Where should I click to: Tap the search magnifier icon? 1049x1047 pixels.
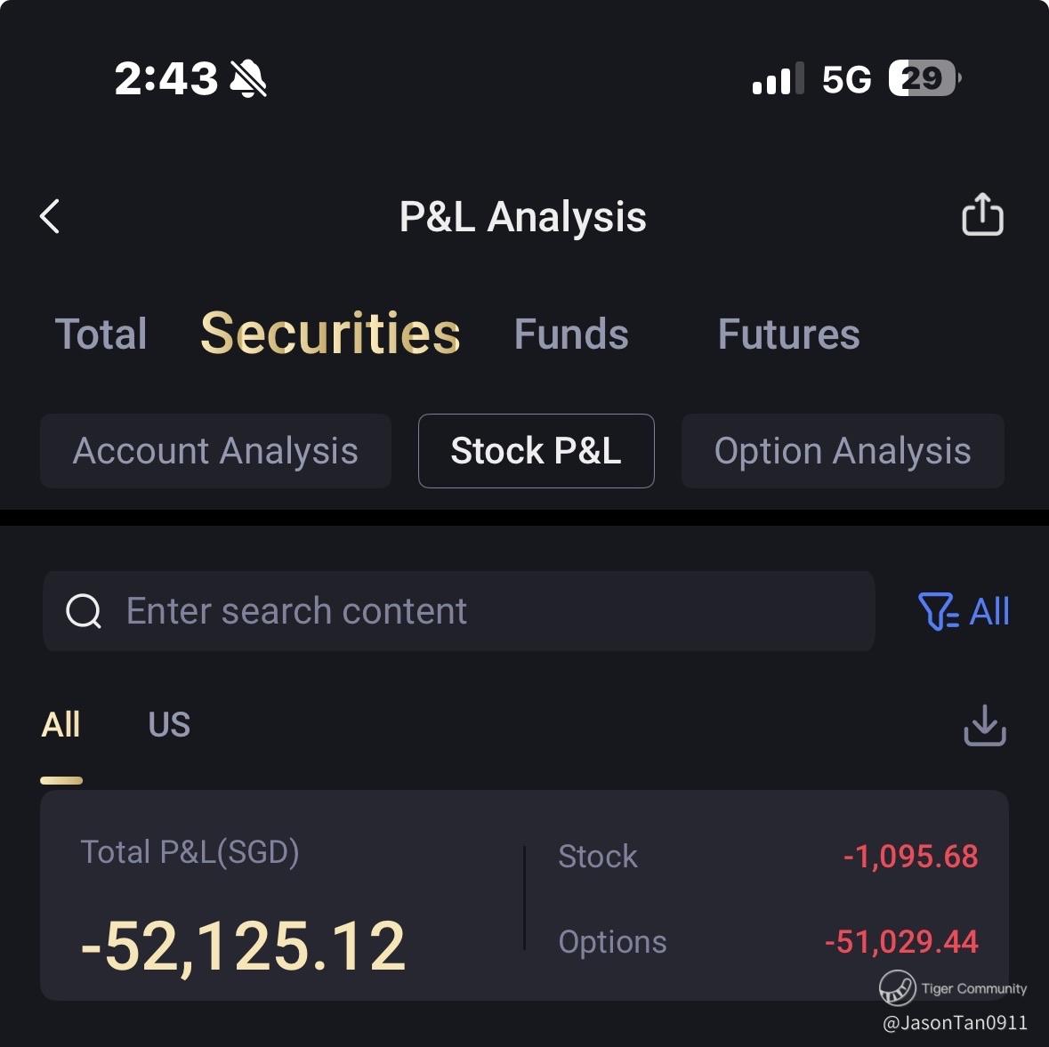(84, 611)
